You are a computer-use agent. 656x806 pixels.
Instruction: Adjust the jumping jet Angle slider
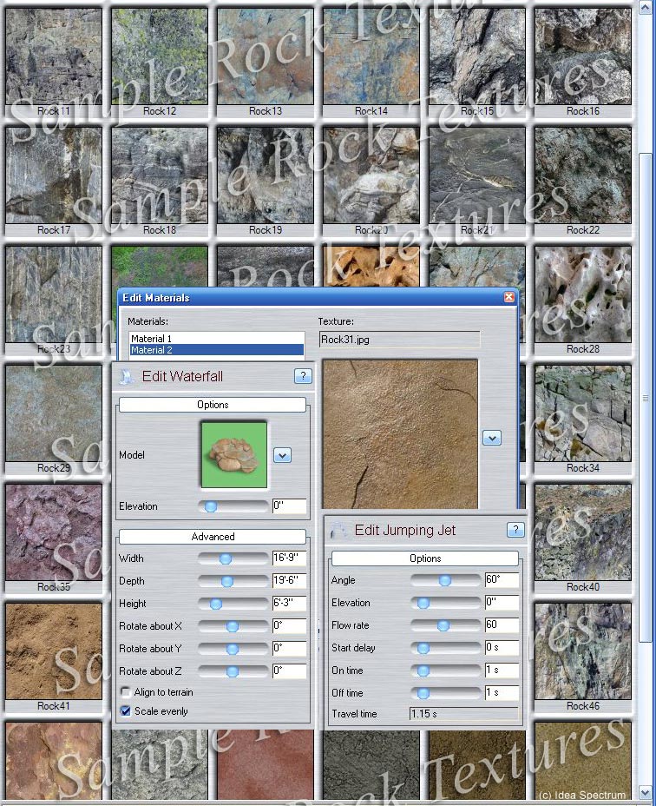pos(445,580)
